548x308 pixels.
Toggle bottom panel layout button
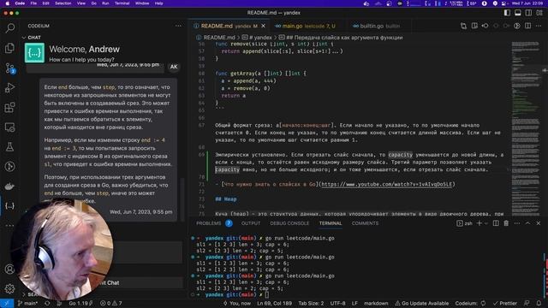click(517, 13)
